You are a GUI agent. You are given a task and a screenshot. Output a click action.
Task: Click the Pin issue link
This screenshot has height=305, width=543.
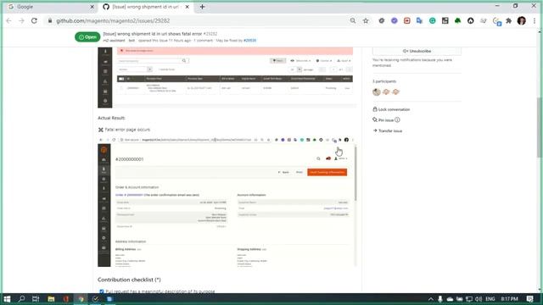[x=383, y=120]
